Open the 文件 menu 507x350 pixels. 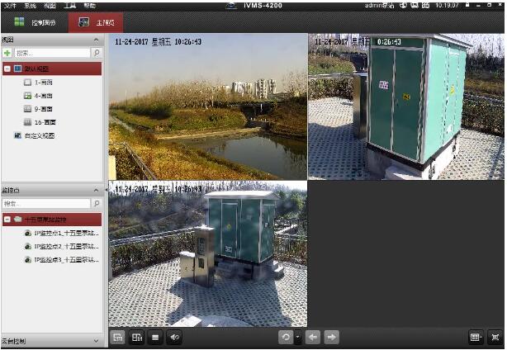10,5
